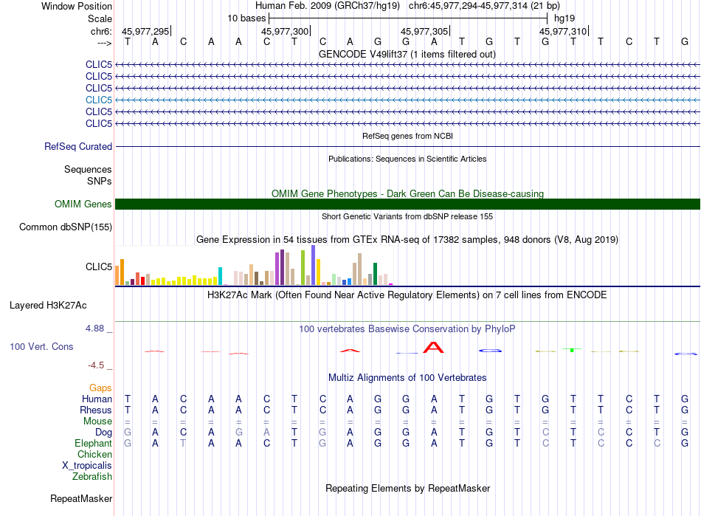Open the OMIM Genes track label
The image size is (701, 516).
83,204
